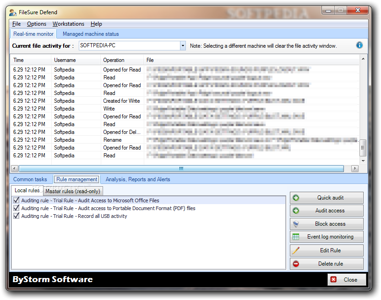Click the Delete rule button
This screenshot has width=381, height=300.
coord(327,264)
